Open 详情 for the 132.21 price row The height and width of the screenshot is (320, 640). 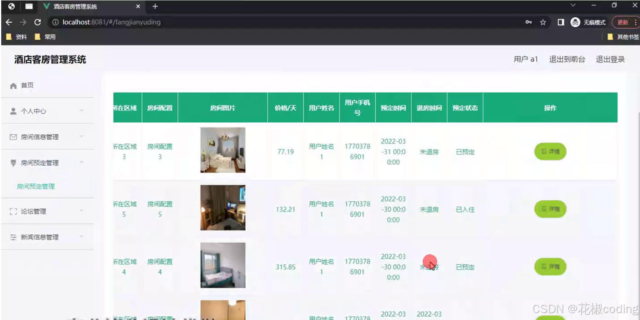pos(550,209)
